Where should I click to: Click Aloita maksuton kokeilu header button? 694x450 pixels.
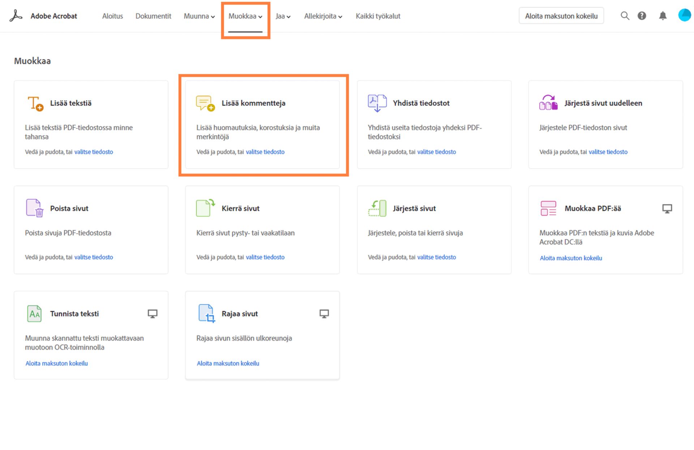561,16
